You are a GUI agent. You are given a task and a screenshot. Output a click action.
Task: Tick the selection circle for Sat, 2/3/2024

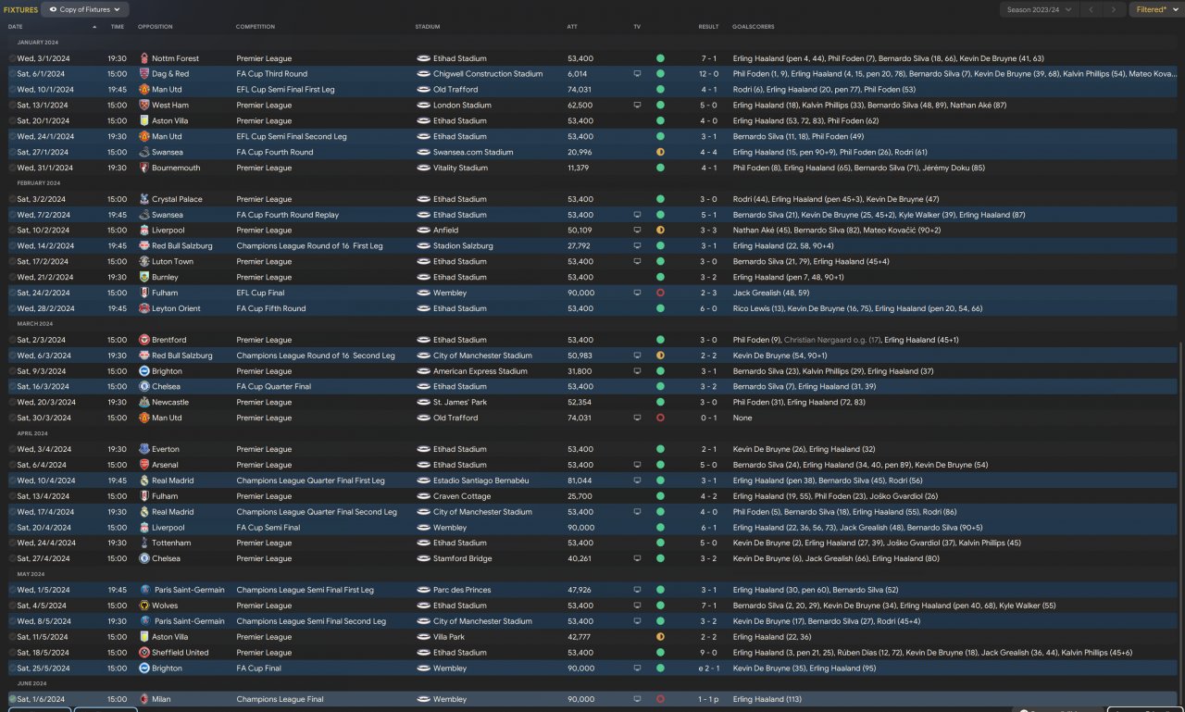pos(12,340)
